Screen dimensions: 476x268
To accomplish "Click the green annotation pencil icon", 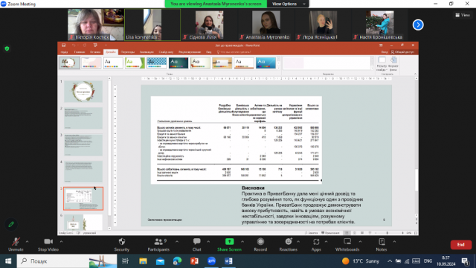I will click(11, 225).
